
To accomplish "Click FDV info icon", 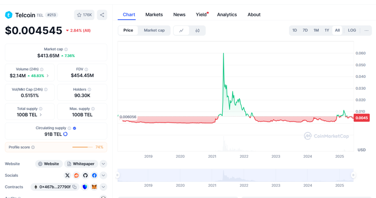I will pyautogui.click(x=86, y=70).
